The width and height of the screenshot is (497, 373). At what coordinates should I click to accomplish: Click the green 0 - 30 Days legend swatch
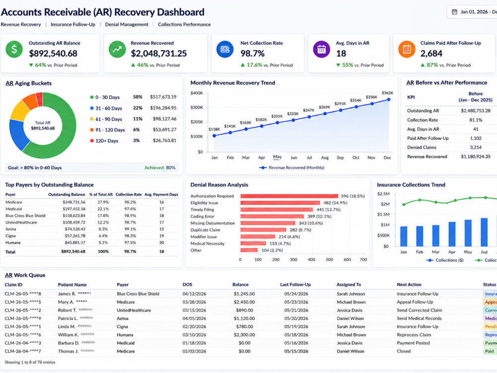pyautogui.click(x=92, y=97)
